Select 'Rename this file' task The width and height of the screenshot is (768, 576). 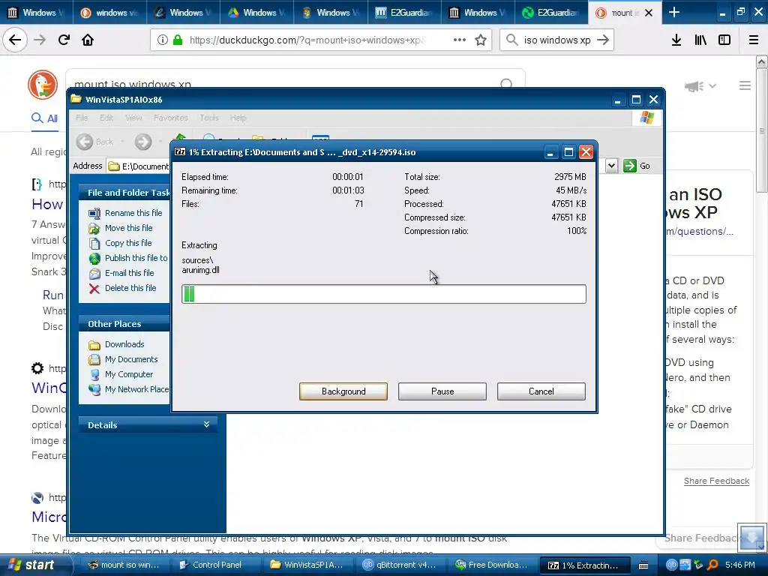point(133,213)
